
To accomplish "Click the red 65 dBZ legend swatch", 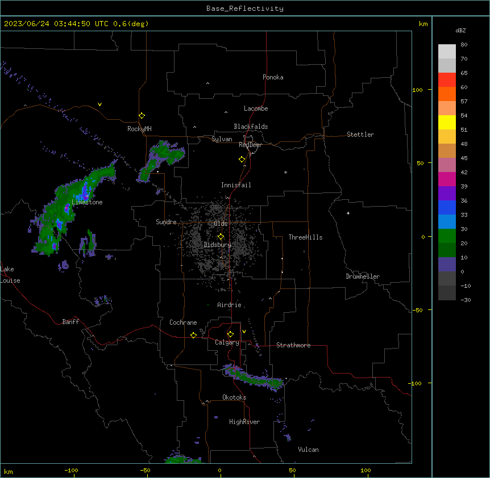I will pyautogui.click(x=447, y=79).
